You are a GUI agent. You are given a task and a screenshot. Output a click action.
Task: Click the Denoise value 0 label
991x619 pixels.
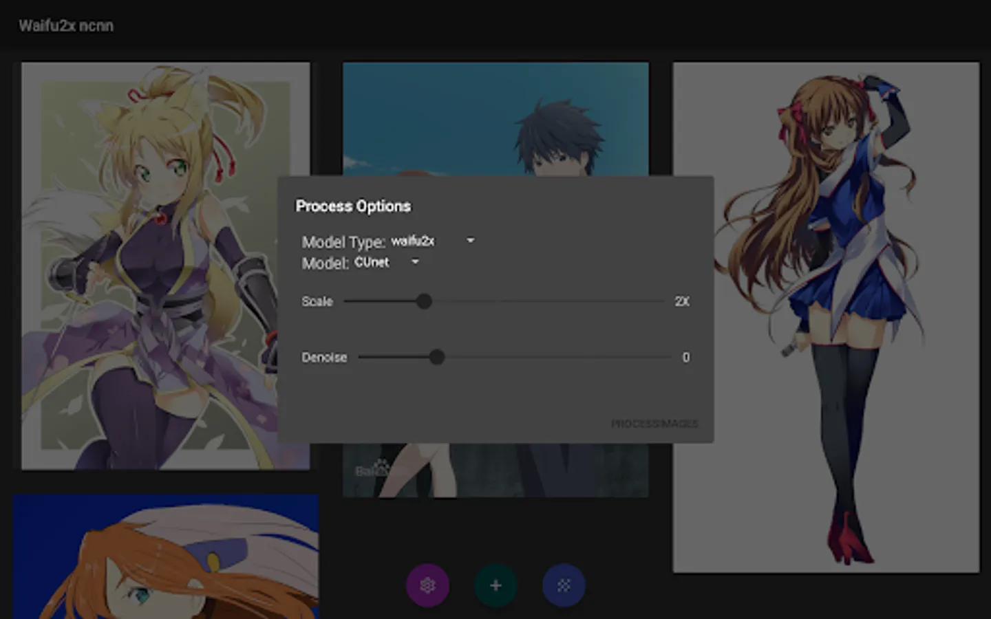[685, 357]
